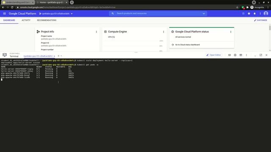Bookmark this page with the star icon

tap(237, 8)
